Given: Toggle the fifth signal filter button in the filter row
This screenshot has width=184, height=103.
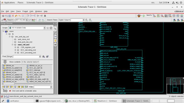Looking at the screenshot, I should (19, 87).
